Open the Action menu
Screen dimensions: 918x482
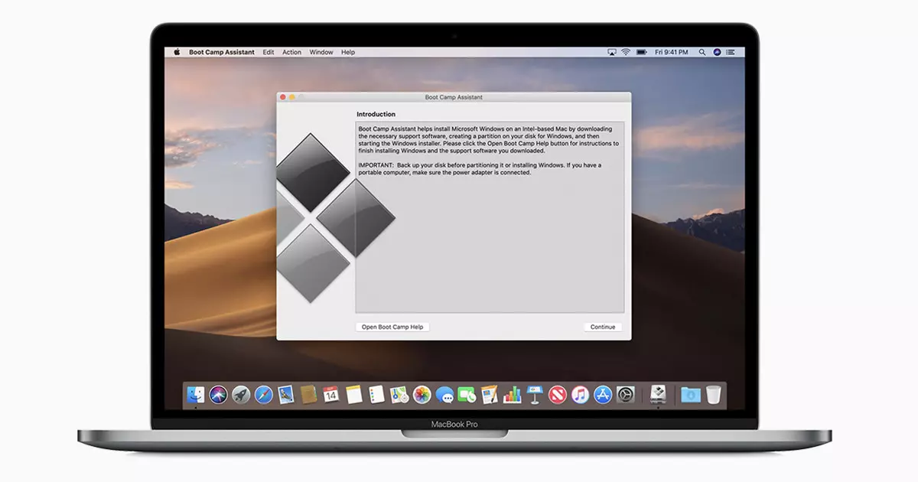point(291,52)
